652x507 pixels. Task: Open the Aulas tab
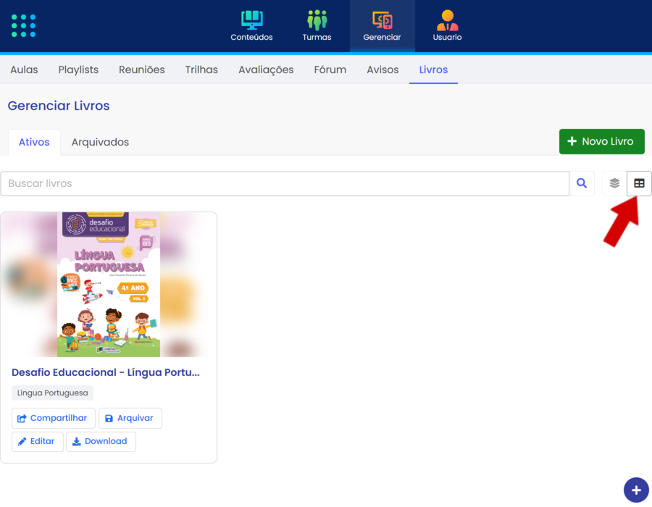coord(24,70)
